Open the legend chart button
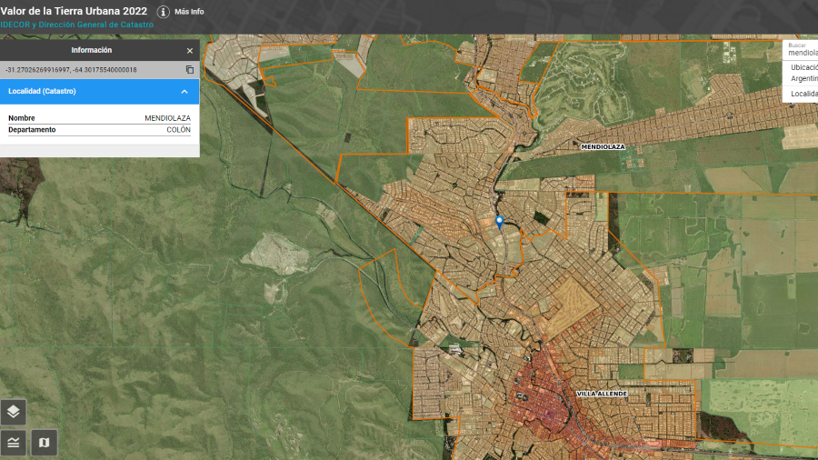This screenshot has height=460, width=818. pos(14,443)
